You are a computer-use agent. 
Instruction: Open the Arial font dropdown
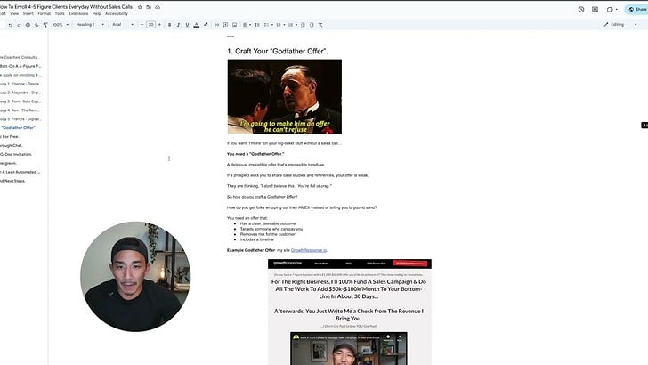pyautogui.click(x=123, y=25)
